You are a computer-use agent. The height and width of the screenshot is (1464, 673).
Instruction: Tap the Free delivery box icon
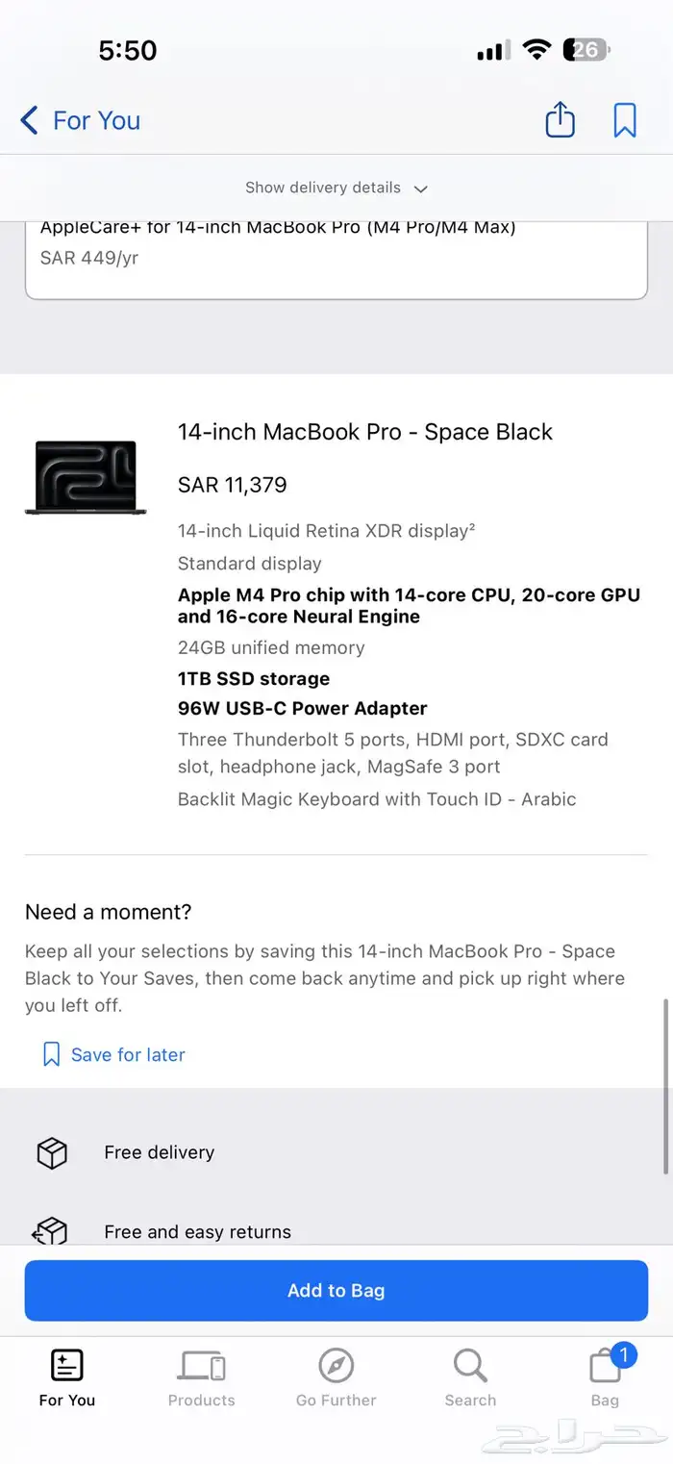point(52,1152)
